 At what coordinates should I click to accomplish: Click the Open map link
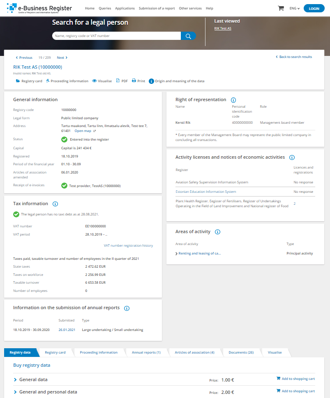point(83,131)
